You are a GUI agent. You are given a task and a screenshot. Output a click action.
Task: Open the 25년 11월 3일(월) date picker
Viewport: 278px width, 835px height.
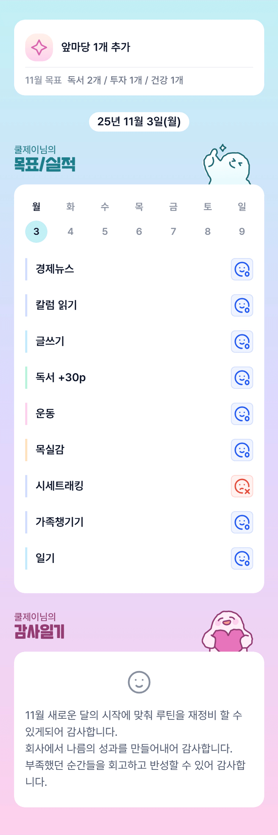pyautogui.click(x=139, y=122)
